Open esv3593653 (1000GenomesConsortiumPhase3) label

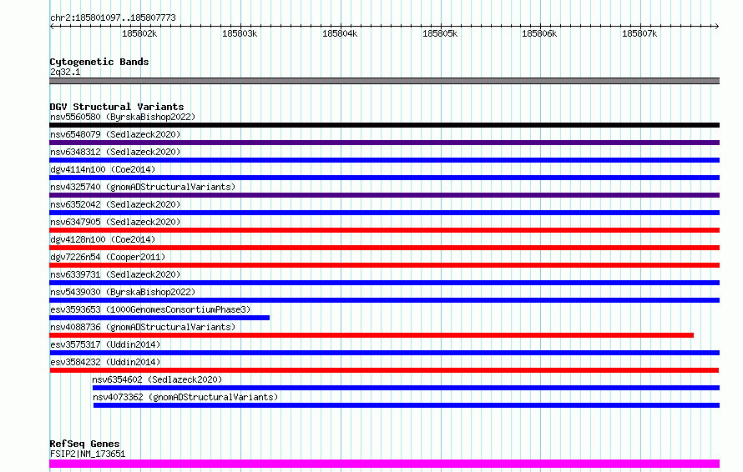[150, 309]
